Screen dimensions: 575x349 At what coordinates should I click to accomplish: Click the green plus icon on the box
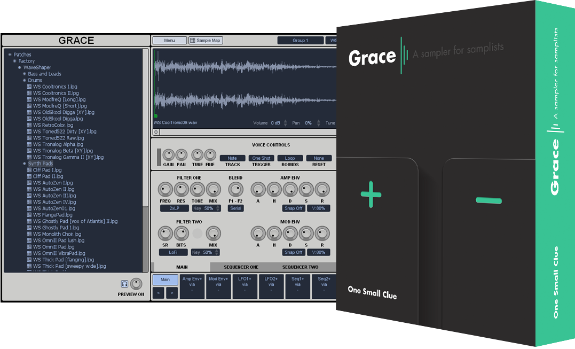click(371, 194)
